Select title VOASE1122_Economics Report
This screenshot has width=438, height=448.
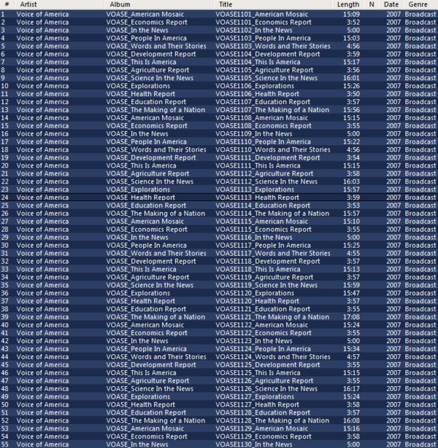264,333
